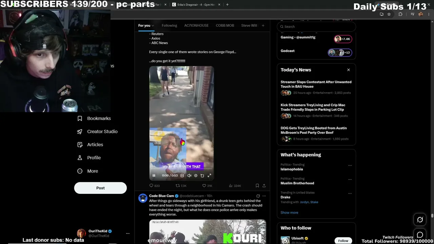Click the Grok icon on Code Blue Cam post

coord(258,196)
